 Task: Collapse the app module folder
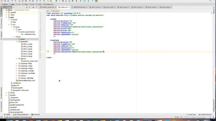coord(6,17)
